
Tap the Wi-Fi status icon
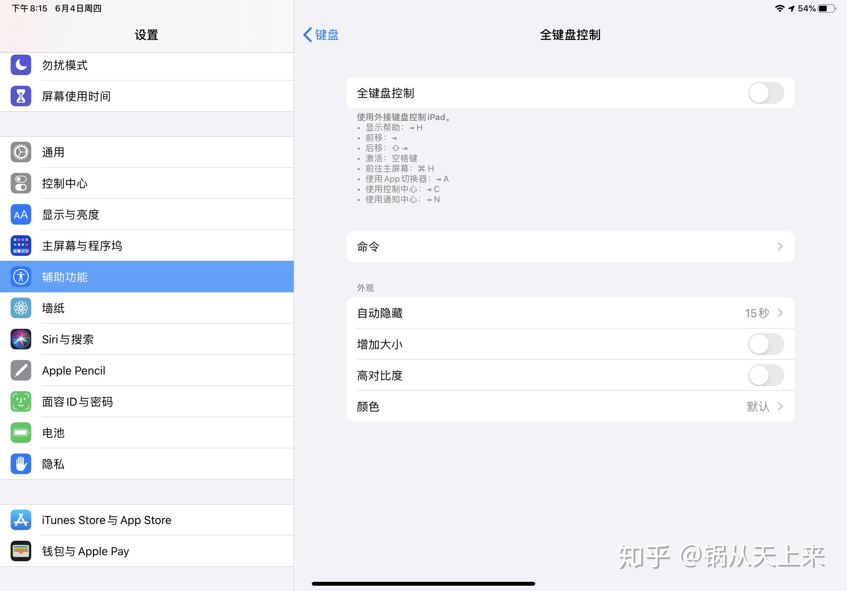(x=780, y=9)
